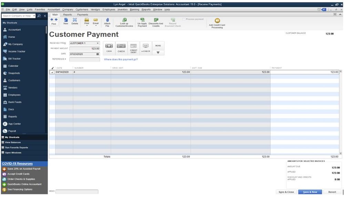The image size is (344, 198).
Task: Uncheck the invoice row dated 04/14/2020
Action: 52,72
